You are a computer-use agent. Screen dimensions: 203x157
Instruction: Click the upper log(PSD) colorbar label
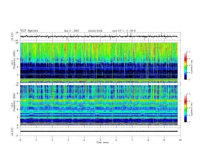coord(192,67)
